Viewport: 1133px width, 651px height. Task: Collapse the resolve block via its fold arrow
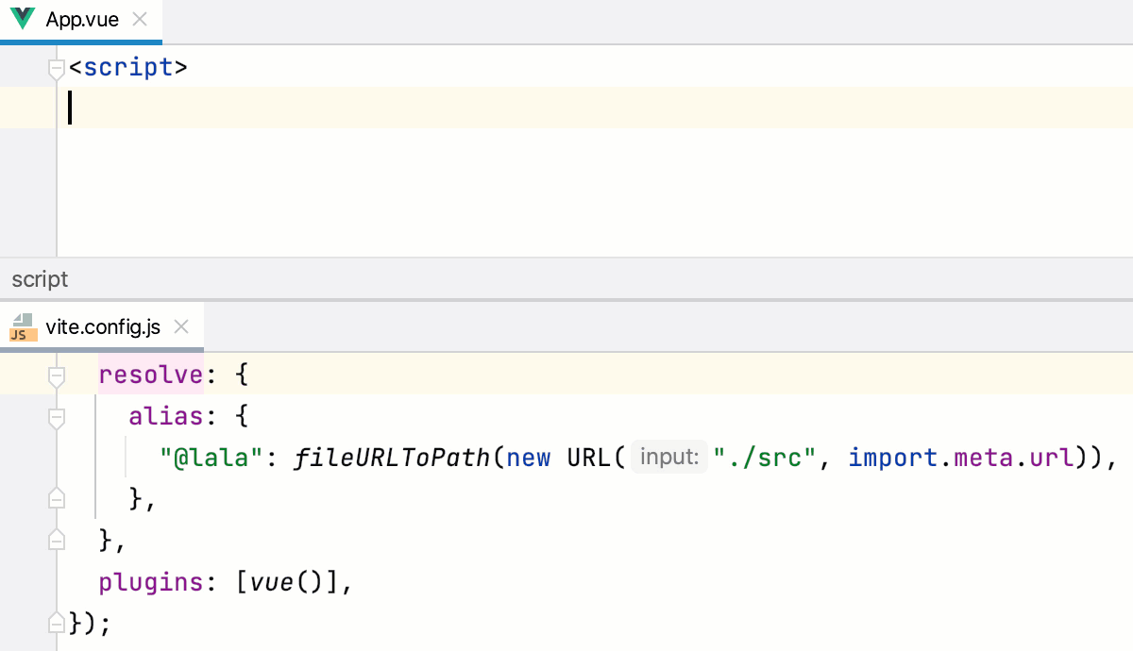click(x=55, y=375)
